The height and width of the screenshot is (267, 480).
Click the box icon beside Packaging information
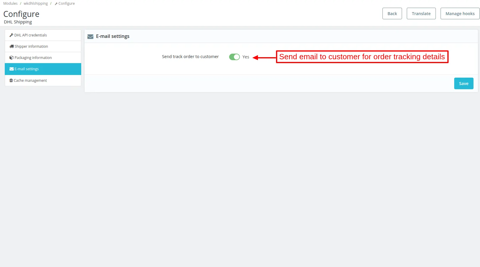tap(12, 57)
